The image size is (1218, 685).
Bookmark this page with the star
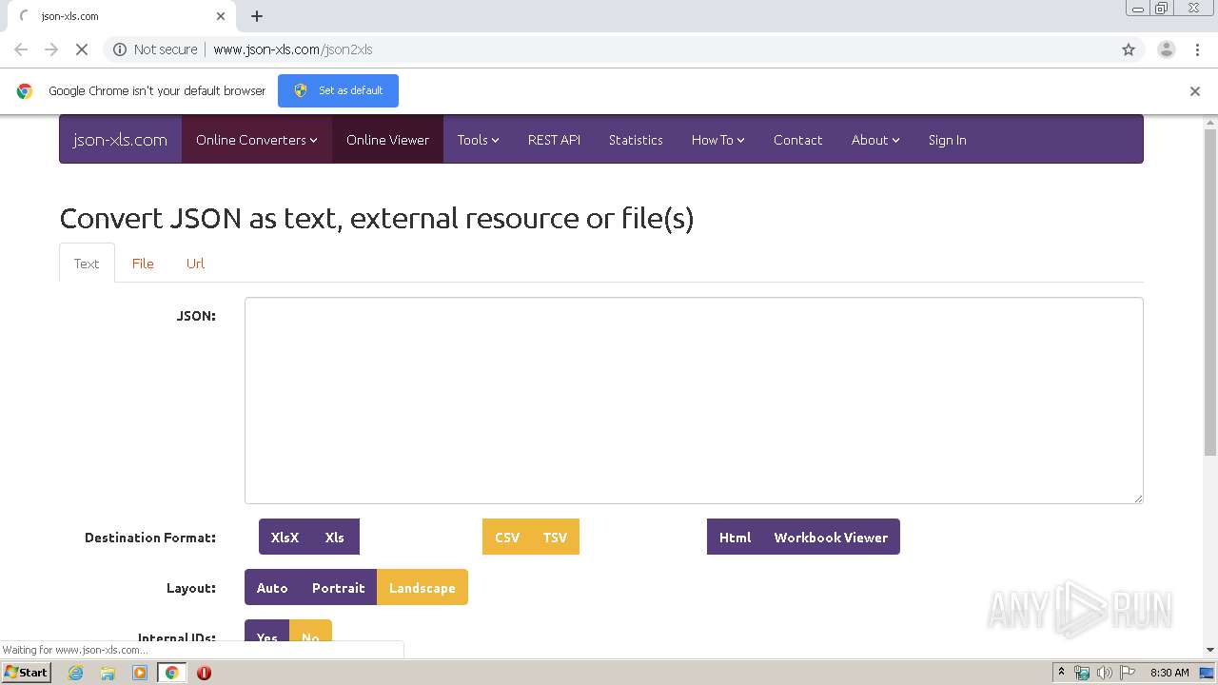point(1129,49)
